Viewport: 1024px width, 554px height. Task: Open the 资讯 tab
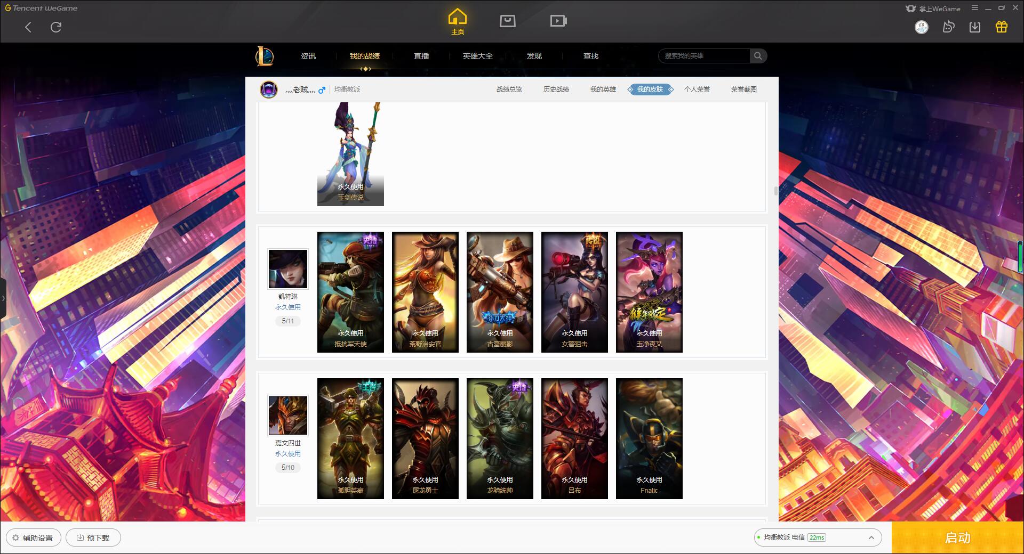(308, 56)
